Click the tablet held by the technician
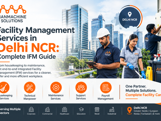Viewport: 161px width, 121px height. tap(92, 65)
